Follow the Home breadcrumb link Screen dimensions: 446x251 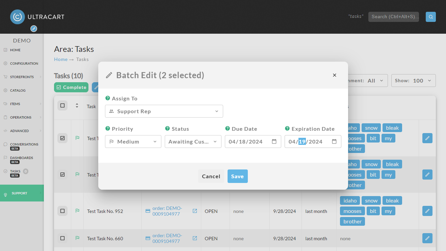(61, 59)
